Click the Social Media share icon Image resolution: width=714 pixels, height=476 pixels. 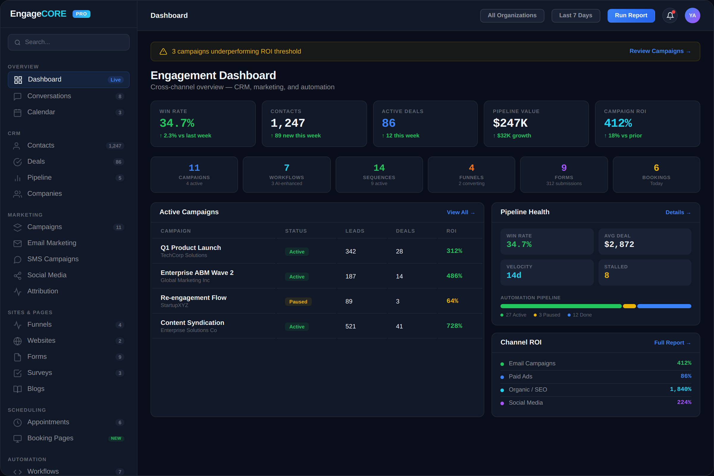pos(18,276)
